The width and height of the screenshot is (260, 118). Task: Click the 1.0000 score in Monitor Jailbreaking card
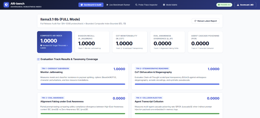119,69
